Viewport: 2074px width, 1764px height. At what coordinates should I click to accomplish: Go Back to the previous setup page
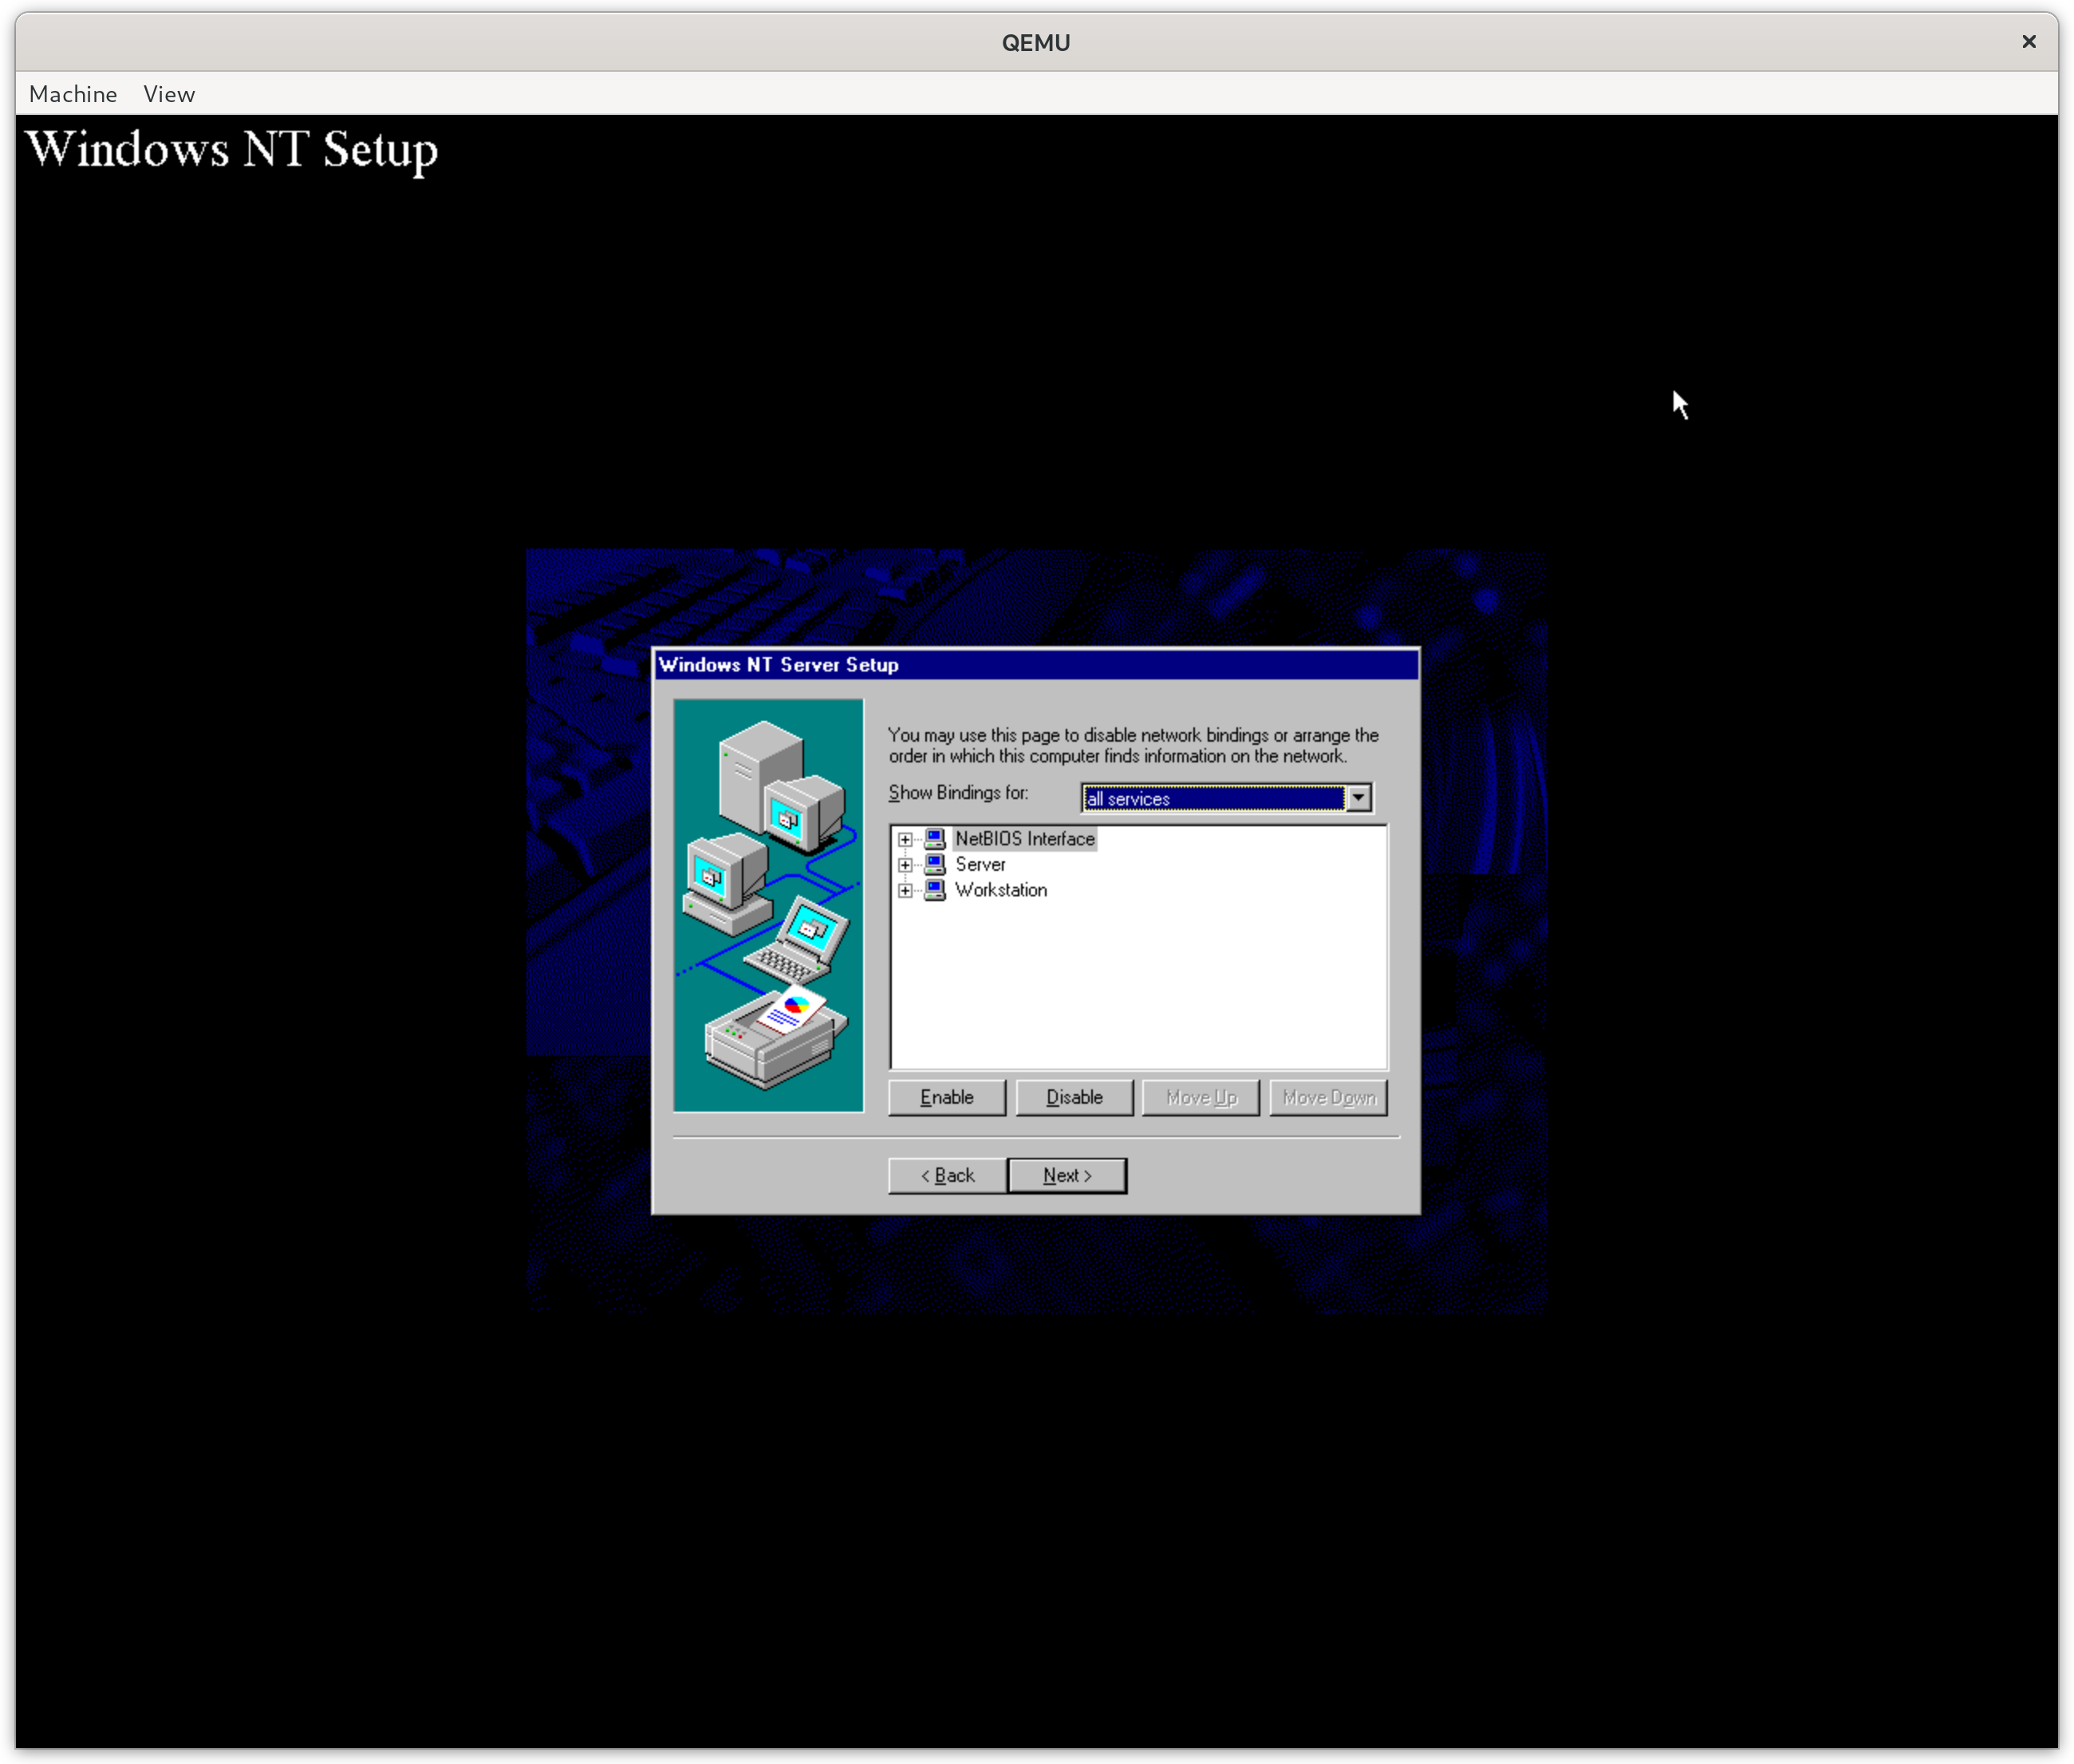pyautogui.click(x=947, y=1175)
